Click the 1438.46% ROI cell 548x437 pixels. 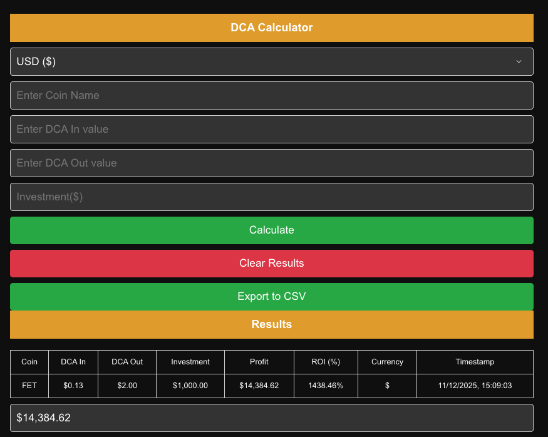[x=326, y=386]
